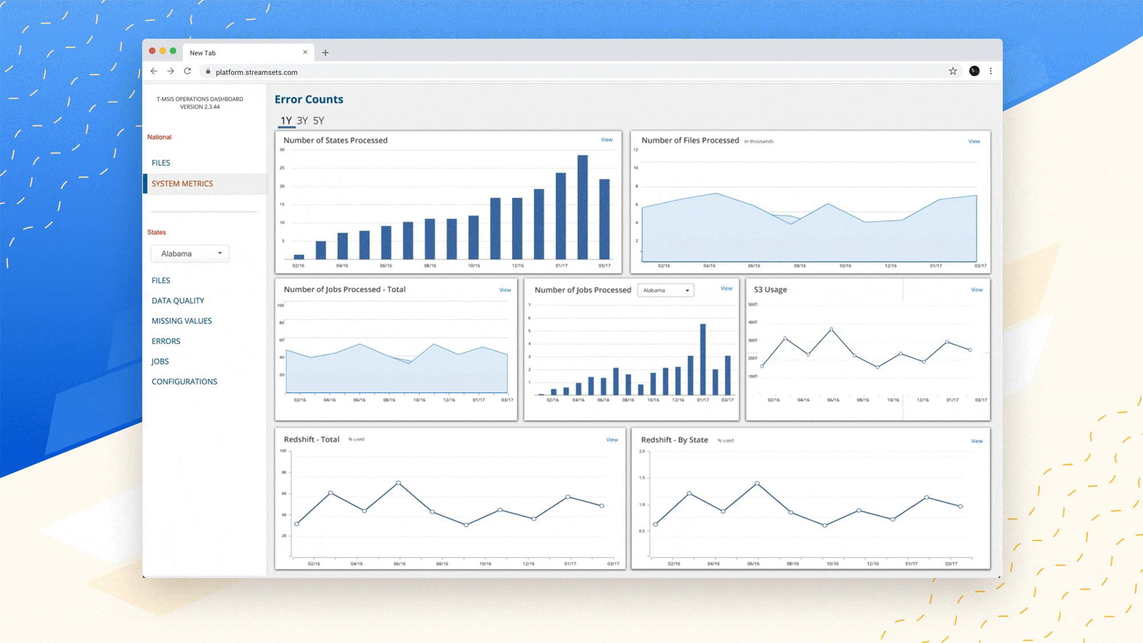Open a new browser tab with the plus icon
This screenshot has width=1143, height=643.
click(325, 52)
